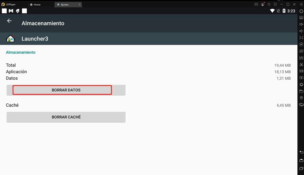The height and width of the screenshot is (175, 304).
Task: Click the Datos label
Action: pos(12,78)
